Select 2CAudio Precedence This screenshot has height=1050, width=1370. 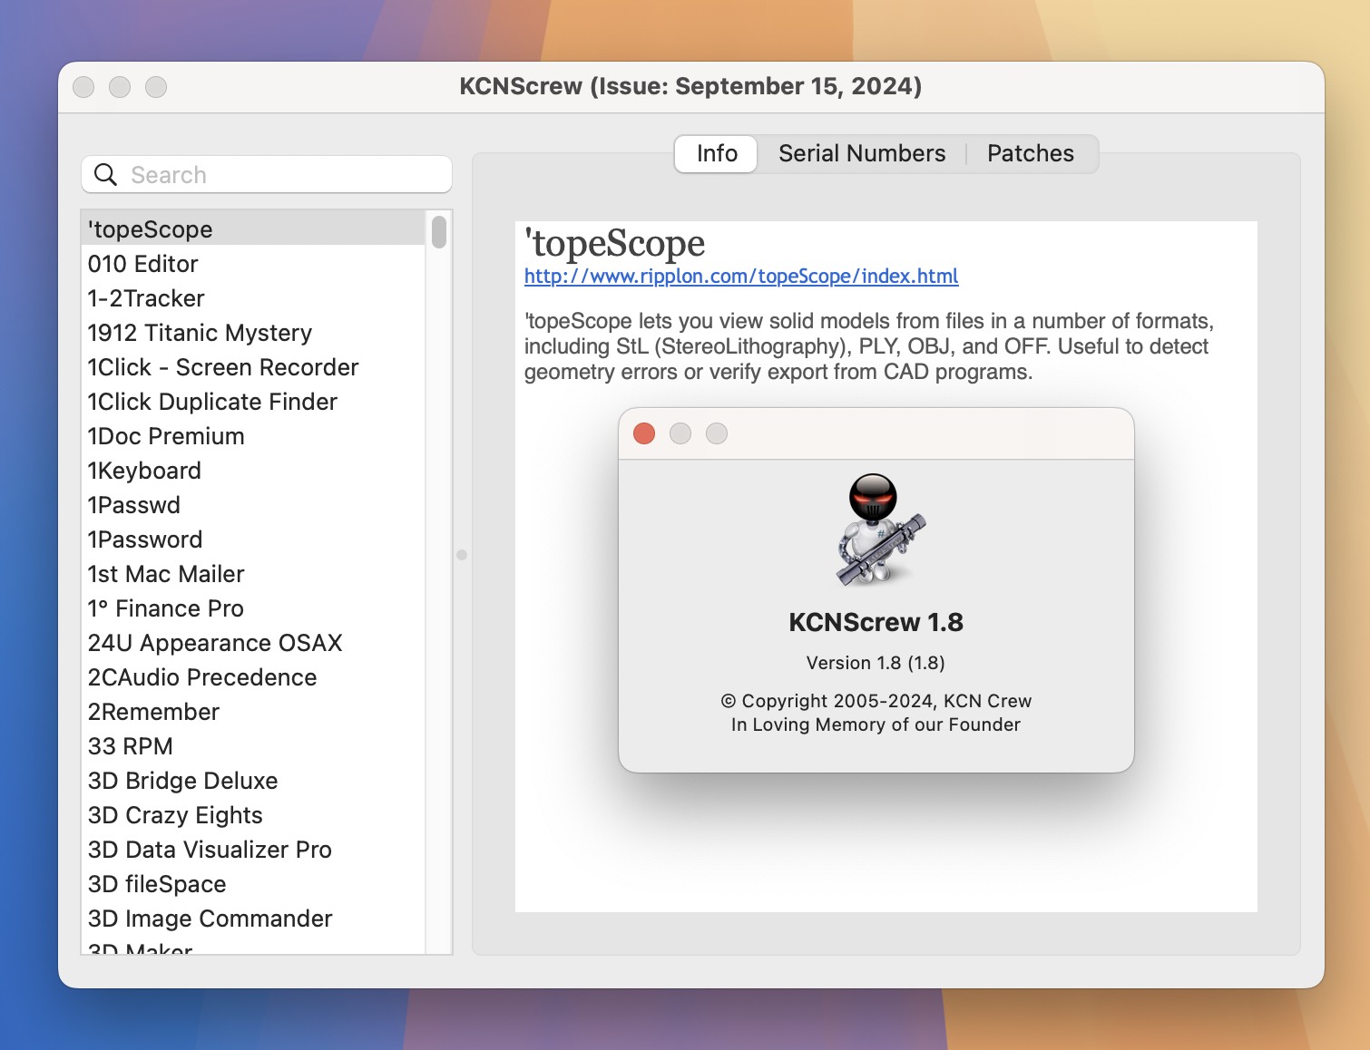pyautogui.click(x=253, y=677)
